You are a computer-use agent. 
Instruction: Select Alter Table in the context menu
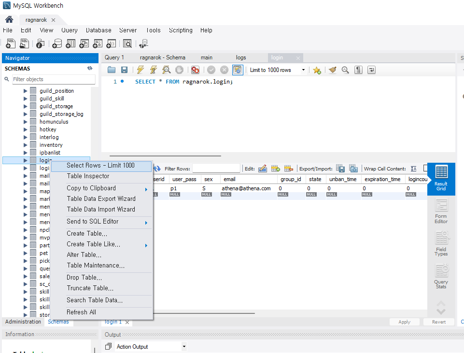(x=101, y=255)
